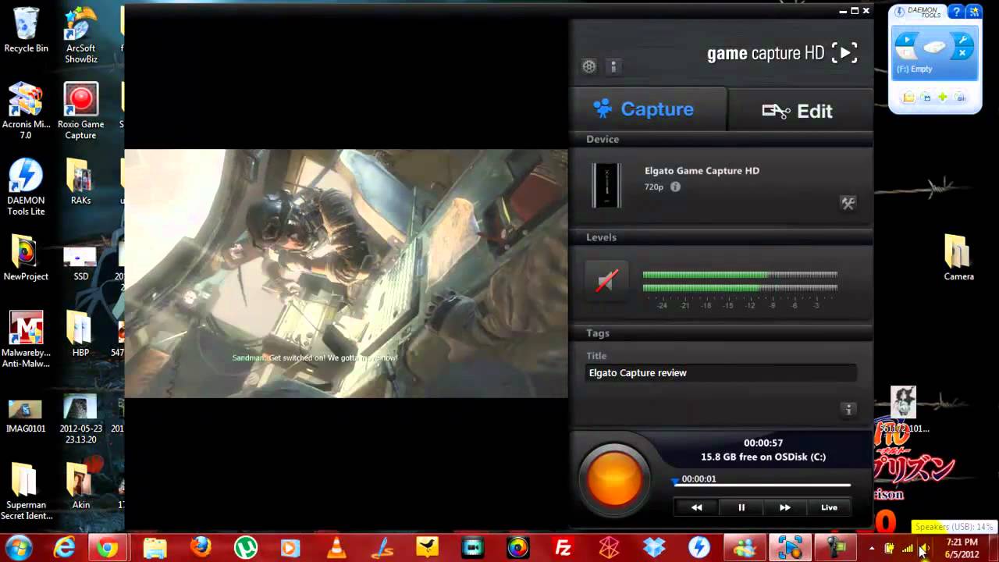This screenshot has width=999, height=562.
Task: Switch to the Capture tab
Action: point(648,109)
